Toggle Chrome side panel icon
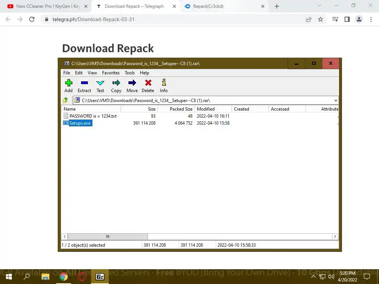 pyautogui.click(x=347, y=19)
